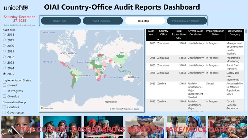
Task: Select audit year 2020
Action: click(x=4, y=46)
